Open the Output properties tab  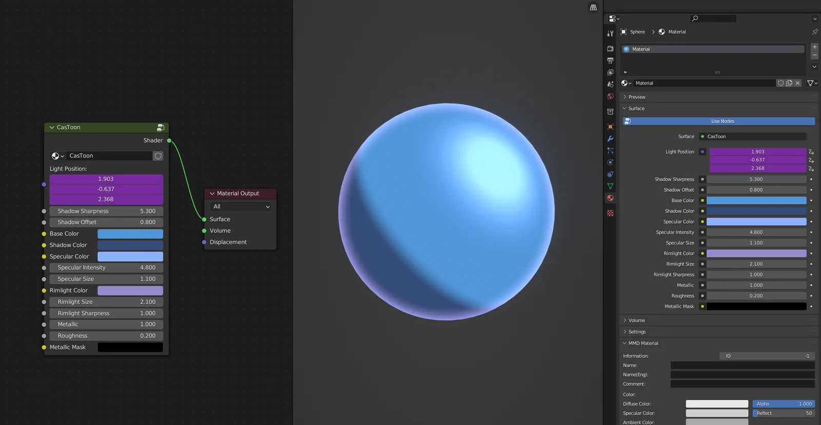click(610, 60)
